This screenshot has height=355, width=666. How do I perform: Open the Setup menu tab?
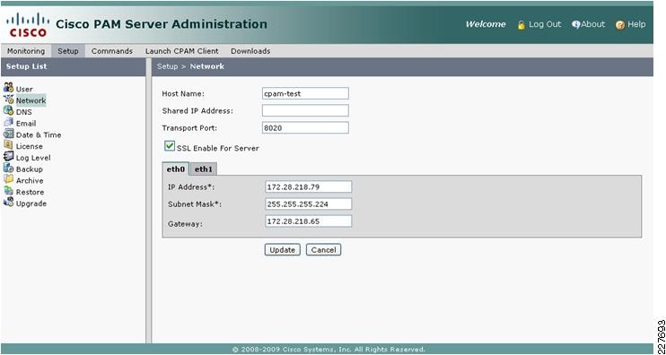(x=68, y=51)
